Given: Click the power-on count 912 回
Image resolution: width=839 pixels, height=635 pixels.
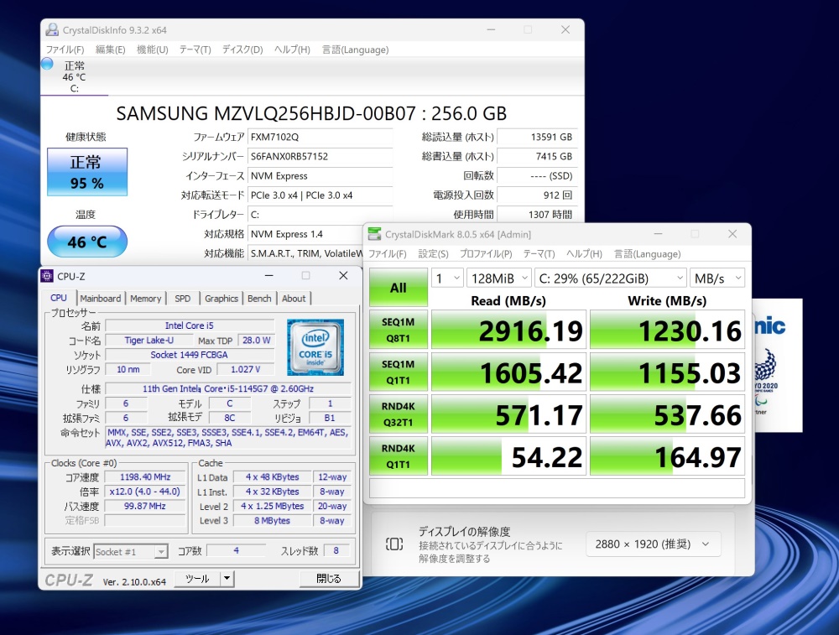Looking at the screenshot, I should [537, 195].
